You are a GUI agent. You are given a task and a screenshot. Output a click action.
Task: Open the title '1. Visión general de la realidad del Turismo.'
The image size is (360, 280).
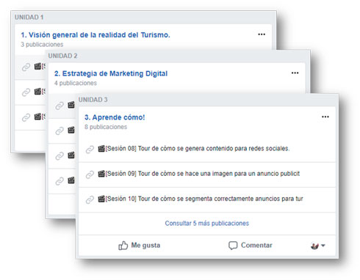[x=96, y=35]
